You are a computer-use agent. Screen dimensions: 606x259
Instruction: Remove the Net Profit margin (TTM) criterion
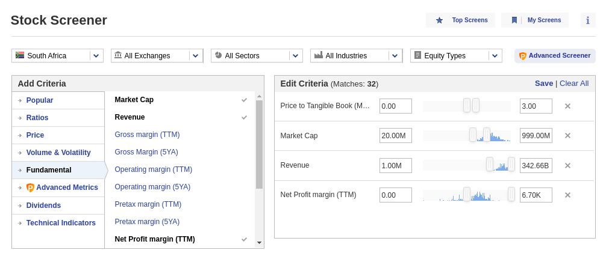[x=567, y=195]
